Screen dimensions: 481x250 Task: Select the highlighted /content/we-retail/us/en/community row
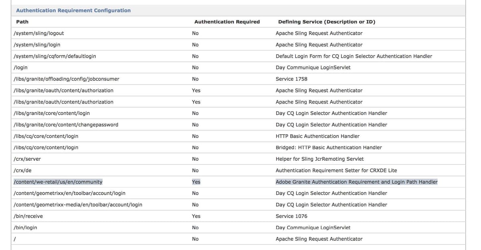click(x=57, y=182)
